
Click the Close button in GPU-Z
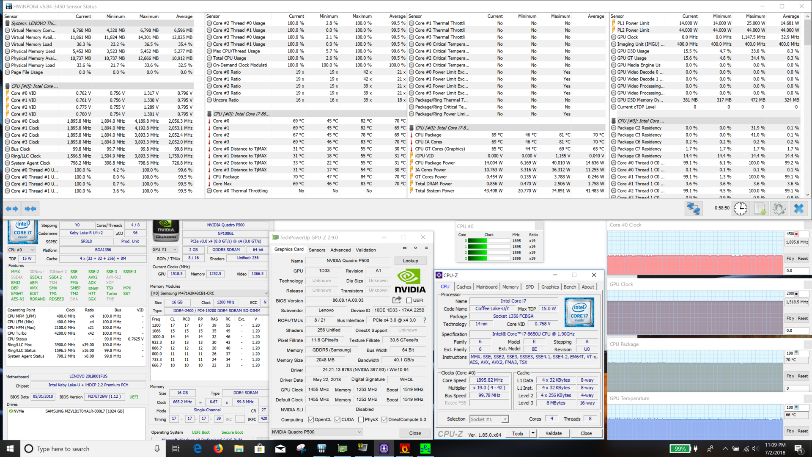pos(415,433)
